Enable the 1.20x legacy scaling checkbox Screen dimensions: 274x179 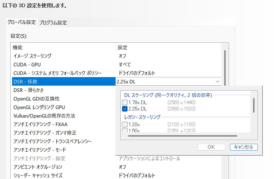point(125,124)
